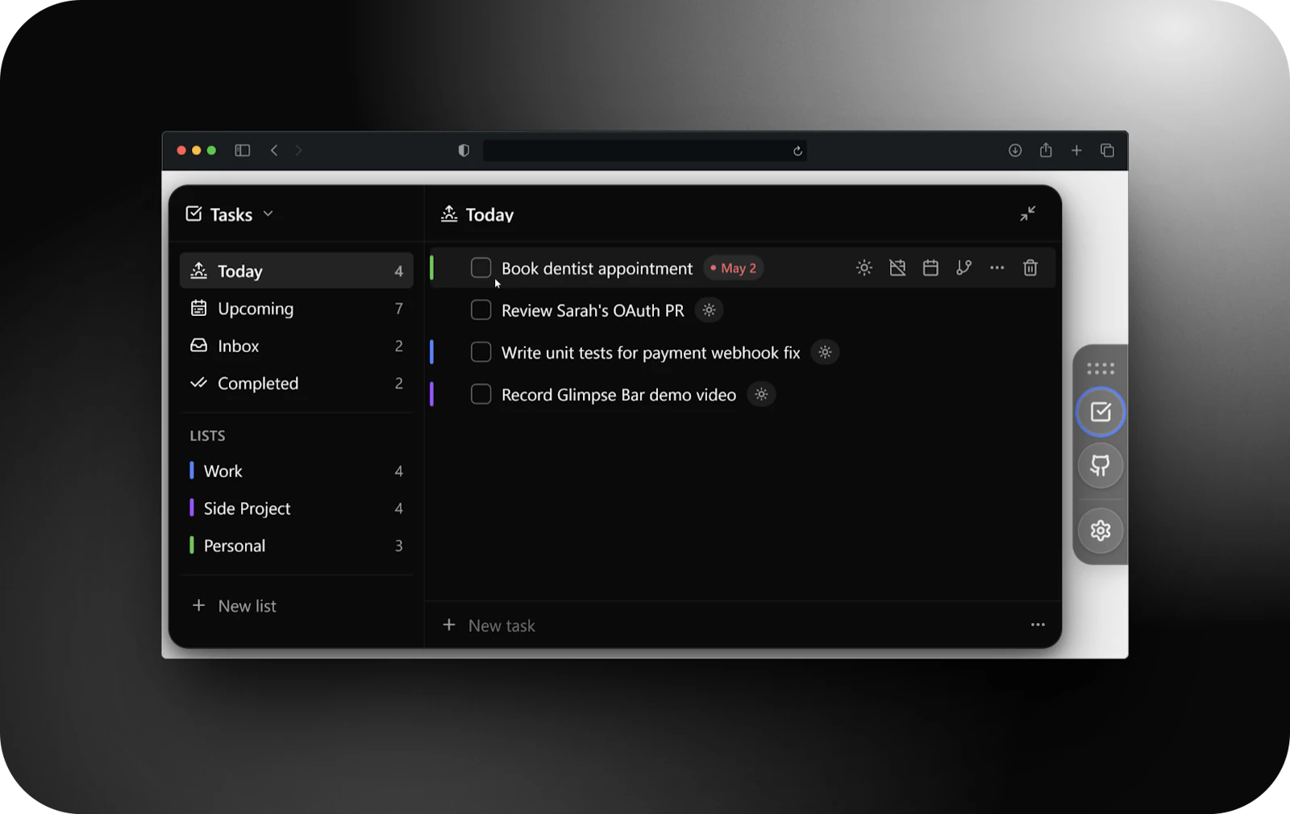Go forward with the browser forward arrow

(298, 151)
